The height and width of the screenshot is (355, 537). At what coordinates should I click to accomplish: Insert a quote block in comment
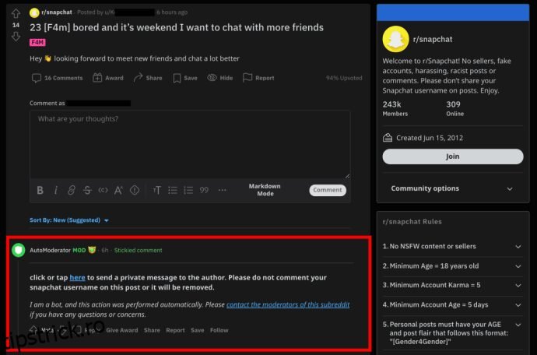point(204,190)
